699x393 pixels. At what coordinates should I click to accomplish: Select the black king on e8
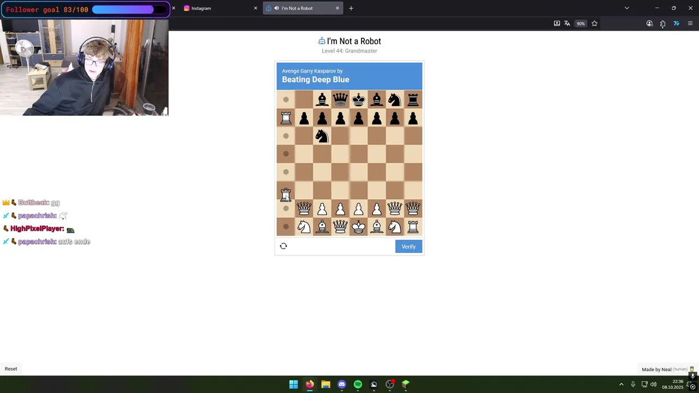point(358,99)
